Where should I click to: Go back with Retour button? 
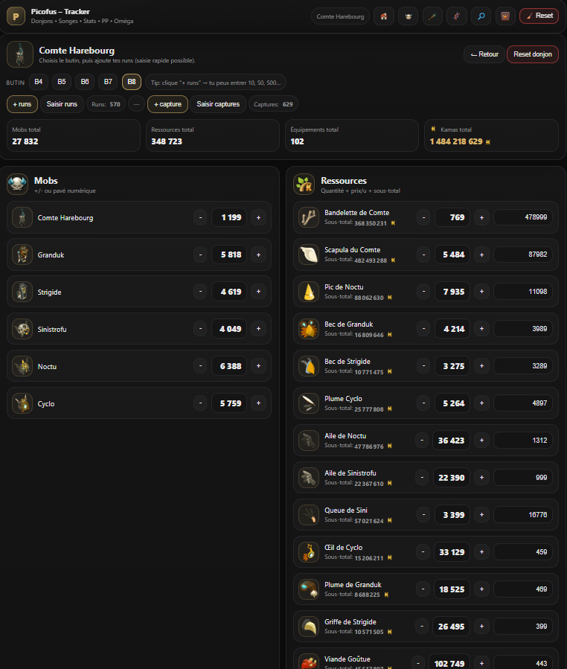[484, 54]
